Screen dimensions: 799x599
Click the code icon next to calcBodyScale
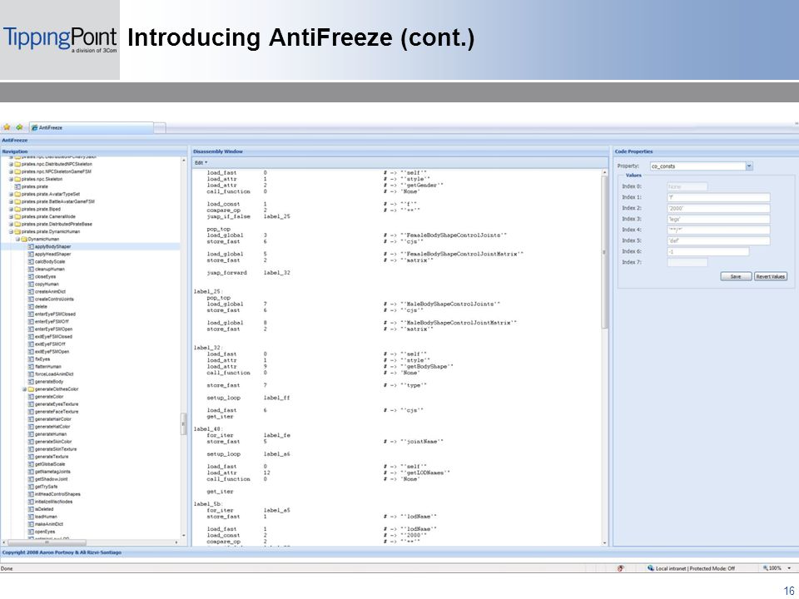[x=31, y=262]
